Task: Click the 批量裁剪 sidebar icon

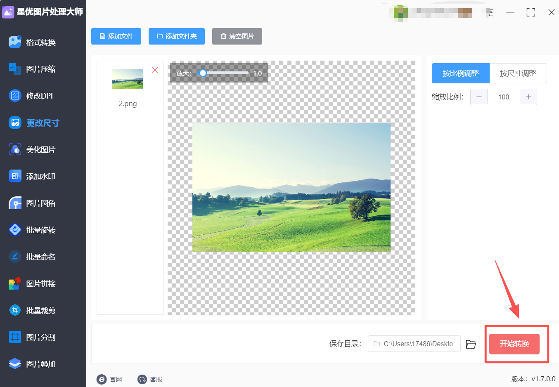Action: [x=15, y=310]
